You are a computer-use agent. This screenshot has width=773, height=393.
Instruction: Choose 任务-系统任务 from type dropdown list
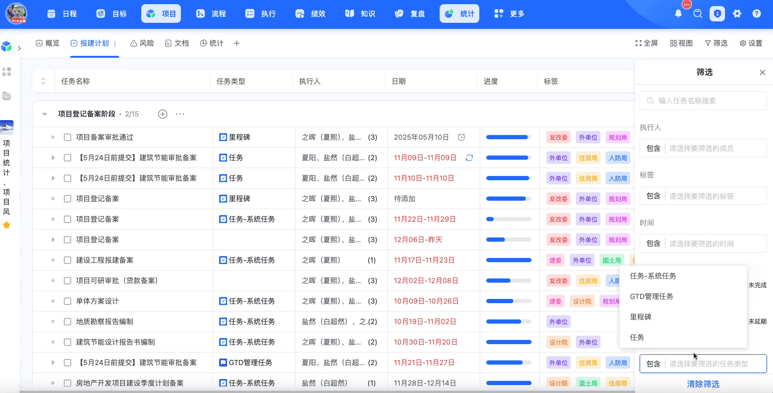(x=683, y=276)
